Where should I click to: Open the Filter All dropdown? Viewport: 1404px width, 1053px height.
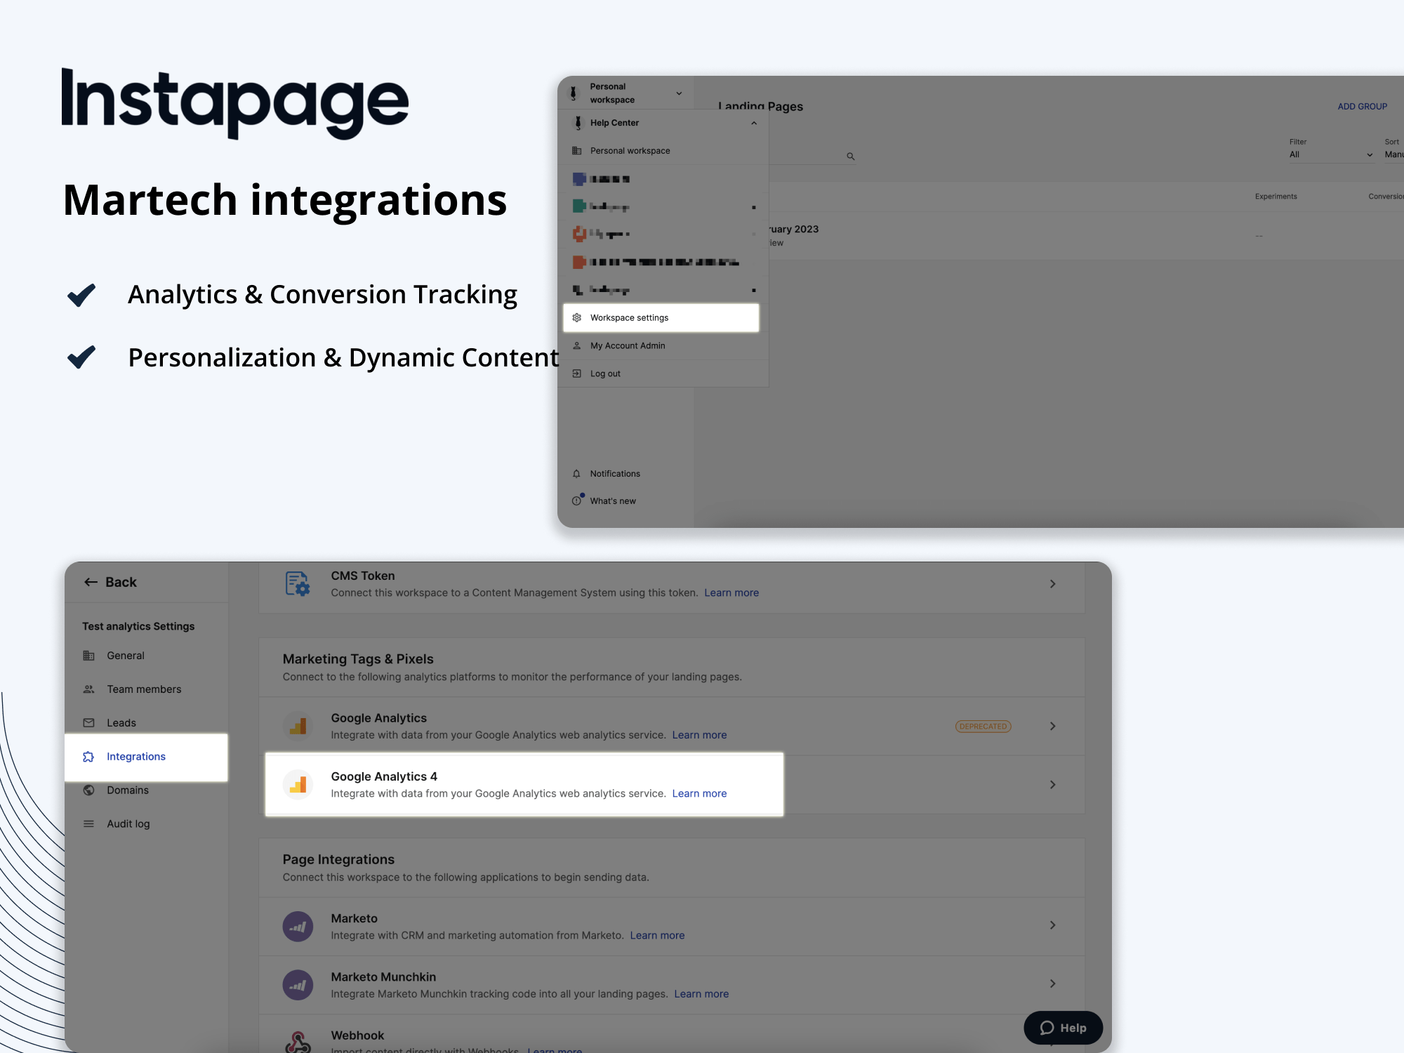(x=1330, y=154)
